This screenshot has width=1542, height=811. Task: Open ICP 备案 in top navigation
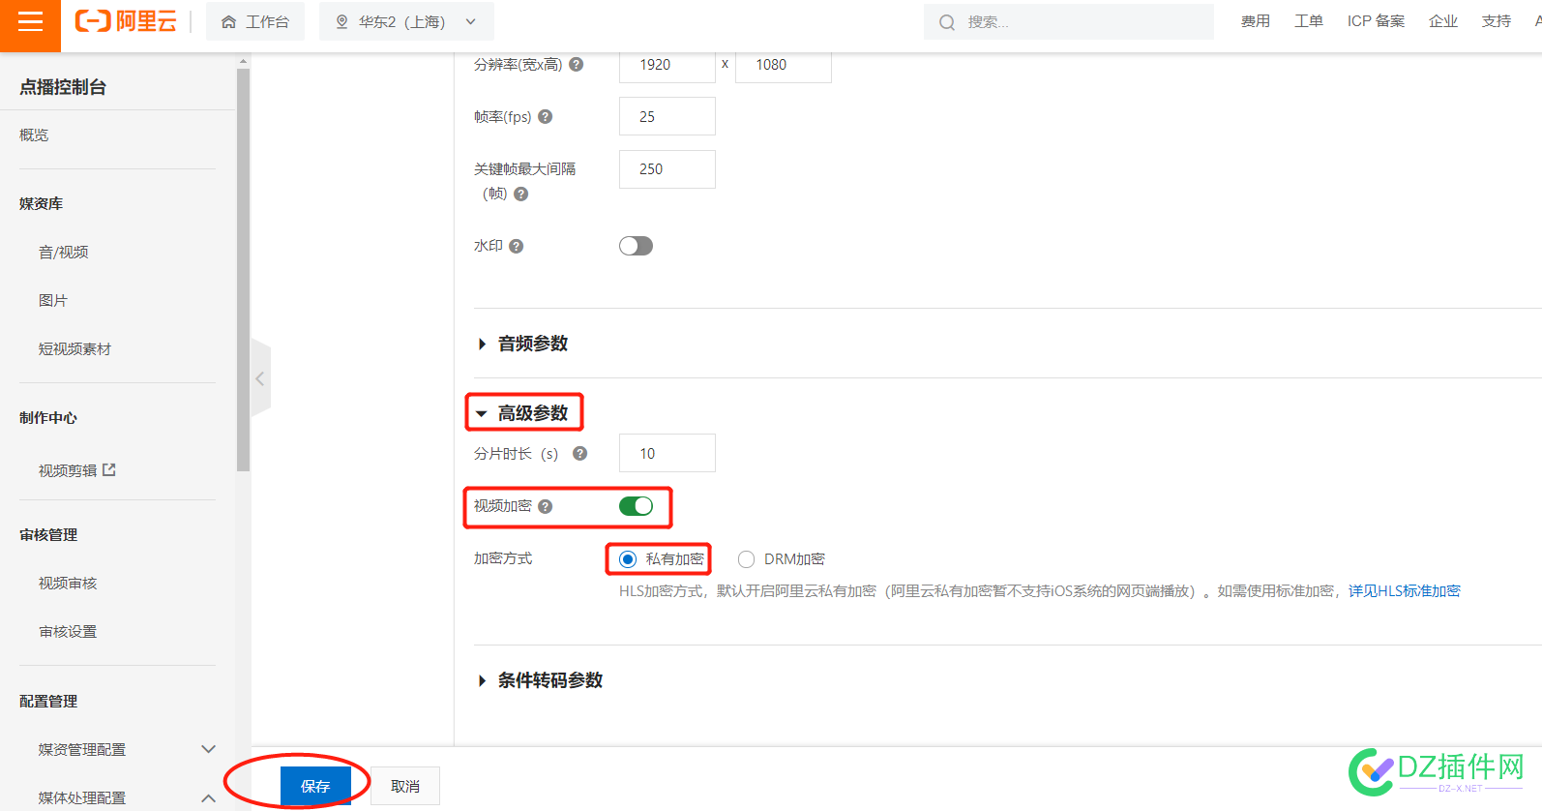click(x=1376, y=21)
